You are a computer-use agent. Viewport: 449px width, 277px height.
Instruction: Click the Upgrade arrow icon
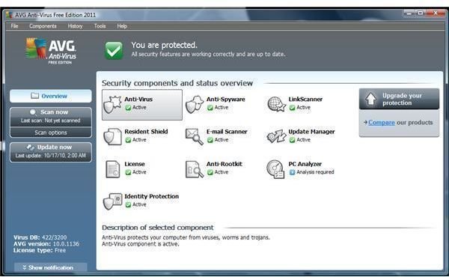371,99
